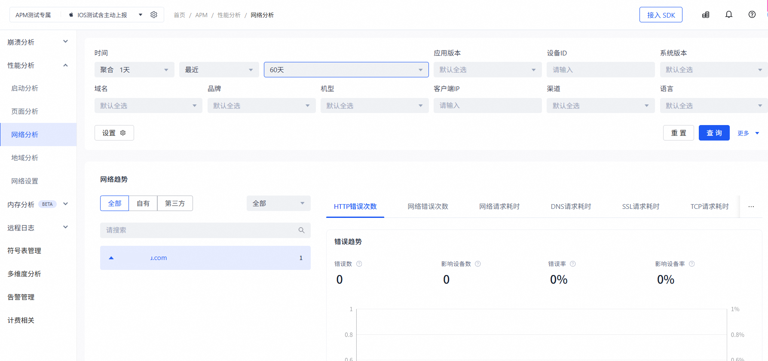Expand the 远程日志 sidebar section
768x361 pixels.
[x=66, y=227]
